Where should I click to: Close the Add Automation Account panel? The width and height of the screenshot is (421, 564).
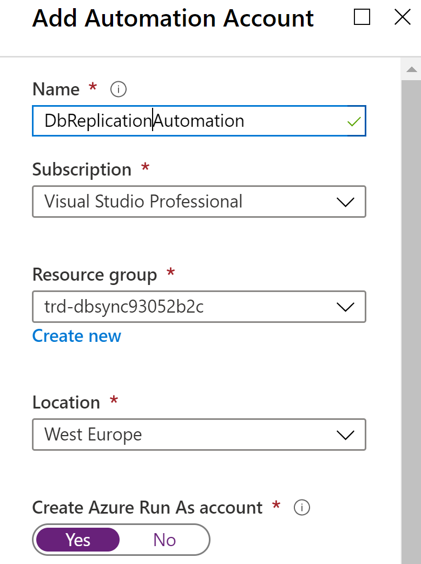coord(403,18)
